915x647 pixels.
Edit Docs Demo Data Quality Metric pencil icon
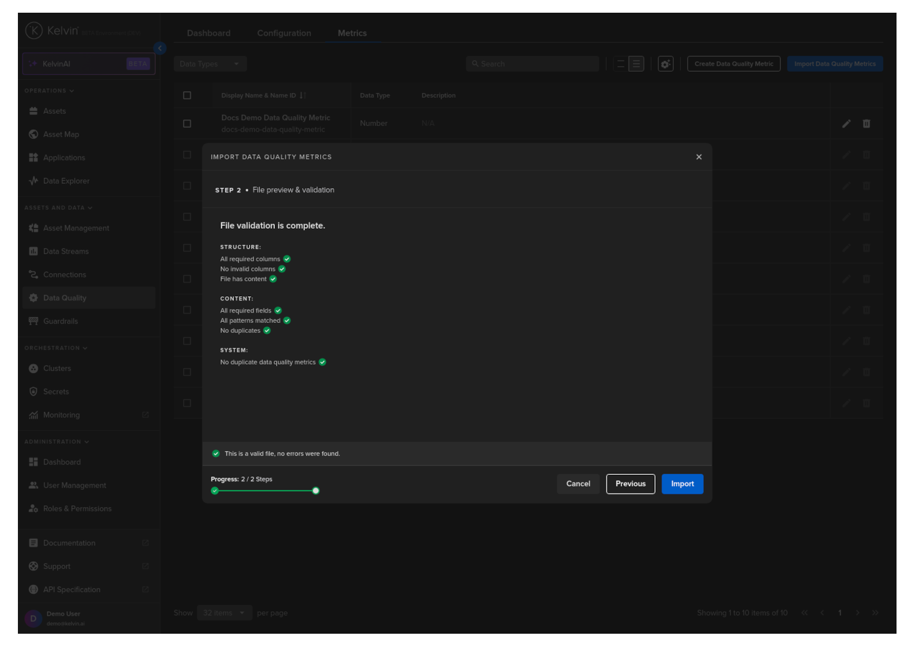point(846,124)
